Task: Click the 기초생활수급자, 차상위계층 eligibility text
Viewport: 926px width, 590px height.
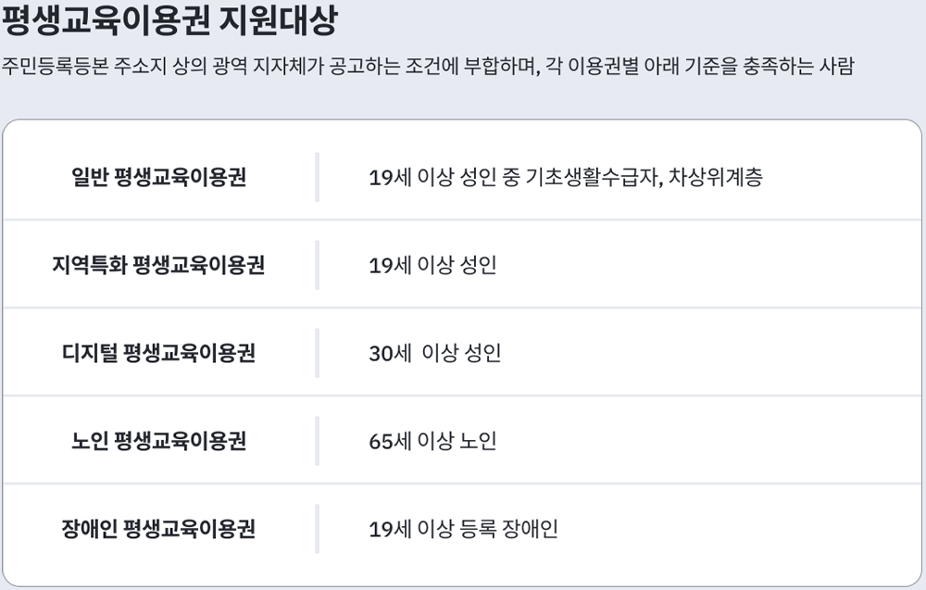Action: pyautogui.click(x=644, y=177)
